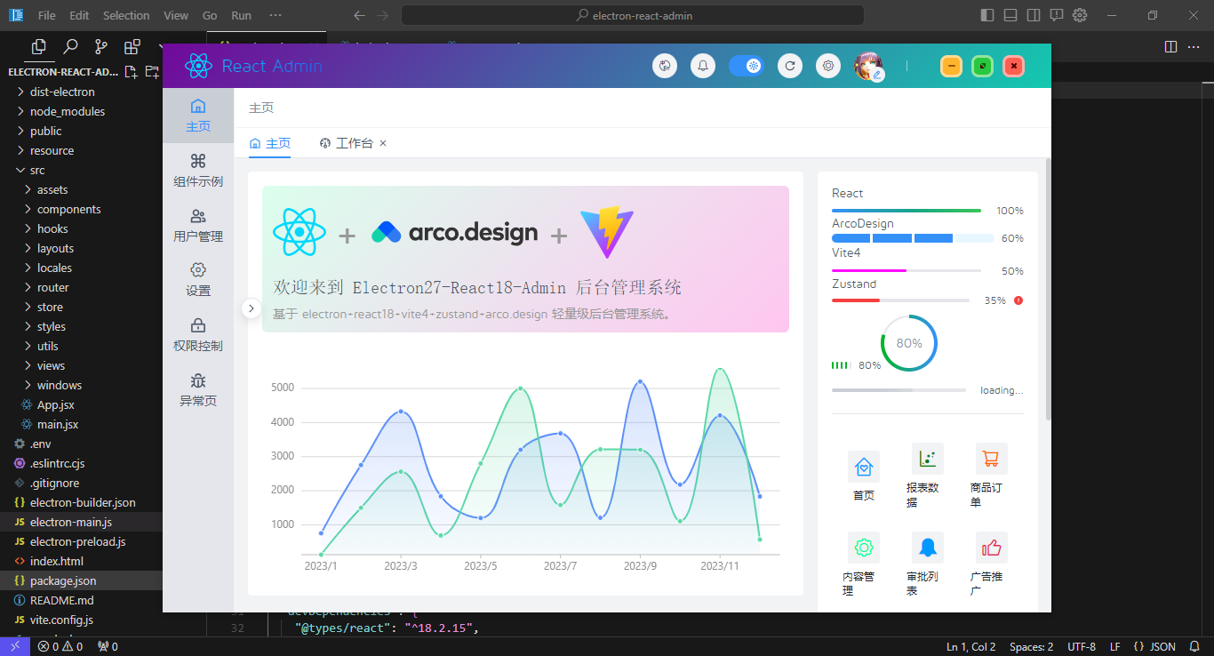Screen dimensions: 1214x656
Task: Click the user avatar in React Admin header
Action: tap(868, 66)
